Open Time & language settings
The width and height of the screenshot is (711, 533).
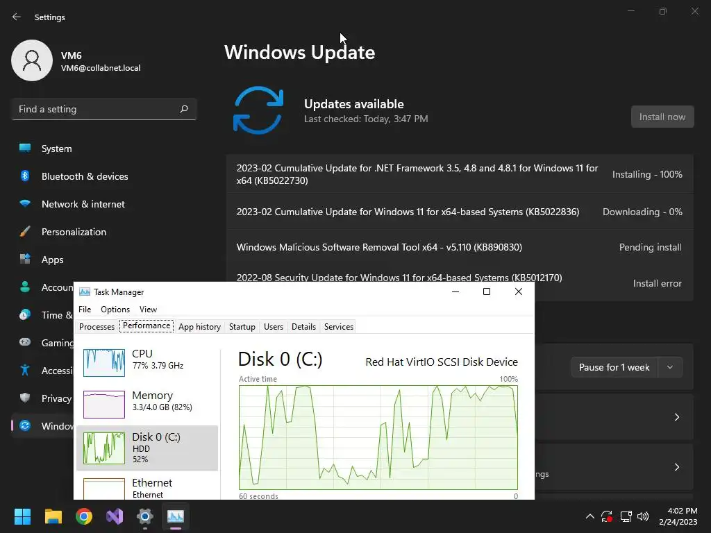click(x=42, y=315)
